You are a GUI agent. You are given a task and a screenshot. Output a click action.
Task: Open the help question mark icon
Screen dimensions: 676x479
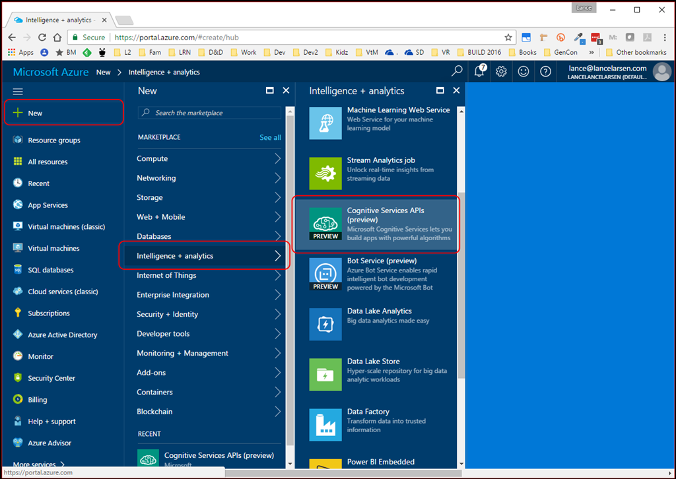pyautogui.click(x=545, y=71)
